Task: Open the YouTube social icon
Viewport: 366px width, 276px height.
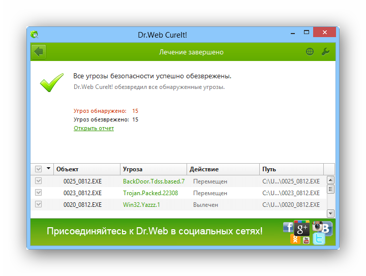Action: (x=306, y=240)
